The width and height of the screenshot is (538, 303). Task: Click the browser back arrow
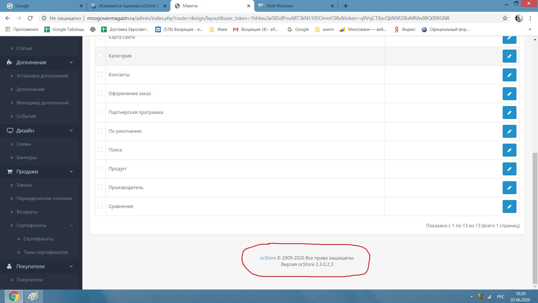tap(8, 18)
